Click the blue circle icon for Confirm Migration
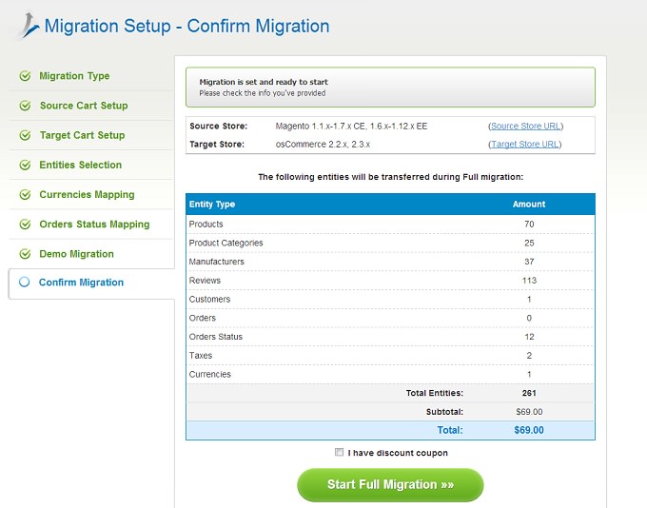 point(25,283)
